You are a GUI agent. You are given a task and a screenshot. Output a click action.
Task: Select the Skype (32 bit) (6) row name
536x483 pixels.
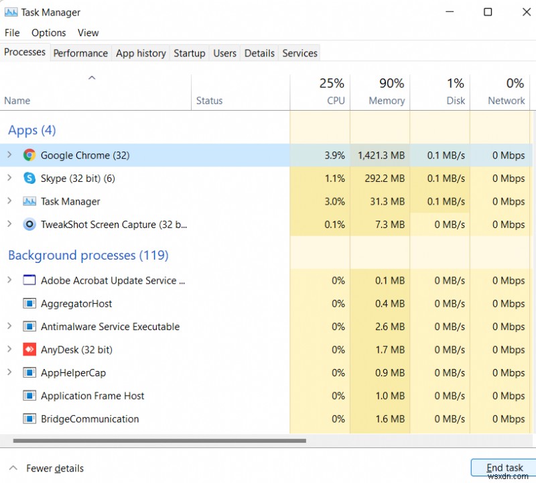(x=78, y=178)
